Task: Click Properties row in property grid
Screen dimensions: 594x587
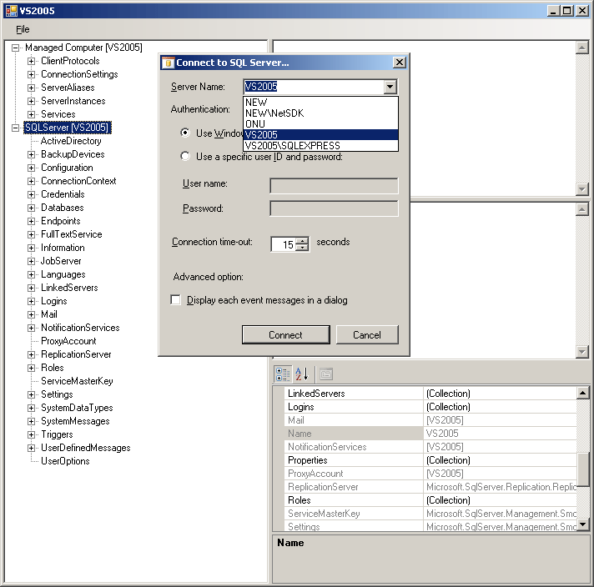Action: click(x=430, y=460)
